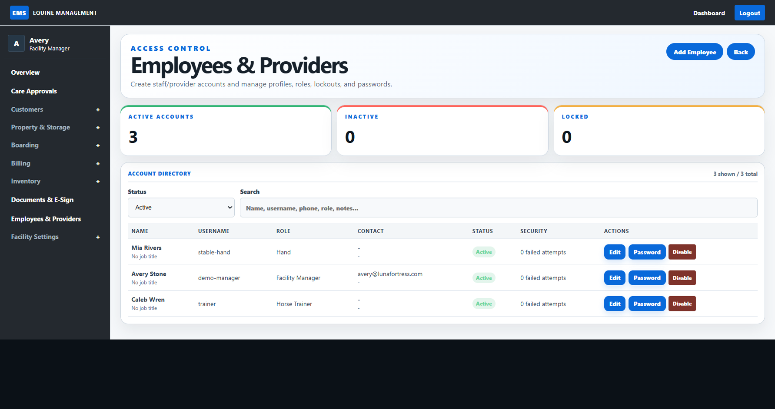Click username trainer

[207, 304]
